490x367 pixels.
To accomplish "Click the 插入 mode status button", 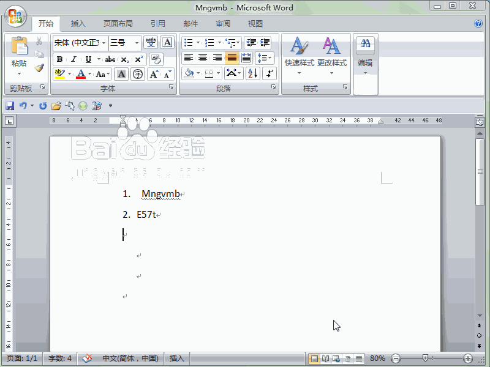I will [x=176, y=358].
